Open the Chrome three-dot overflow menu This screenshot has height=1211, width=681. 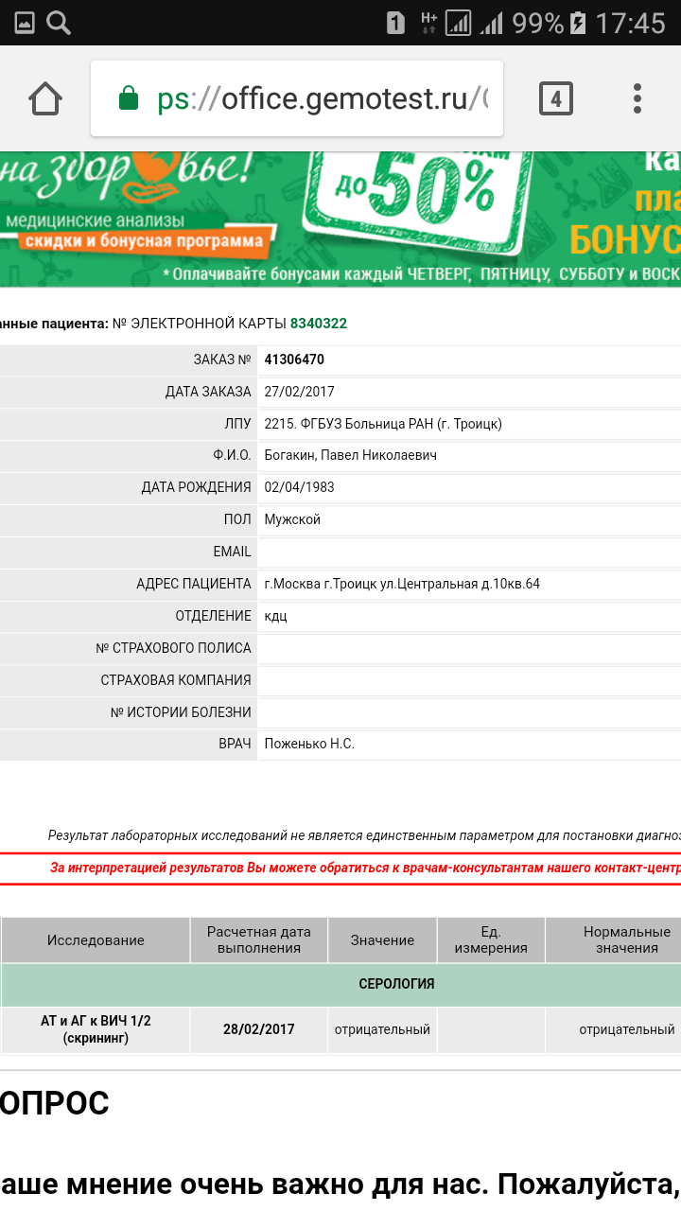click(637, 98)
